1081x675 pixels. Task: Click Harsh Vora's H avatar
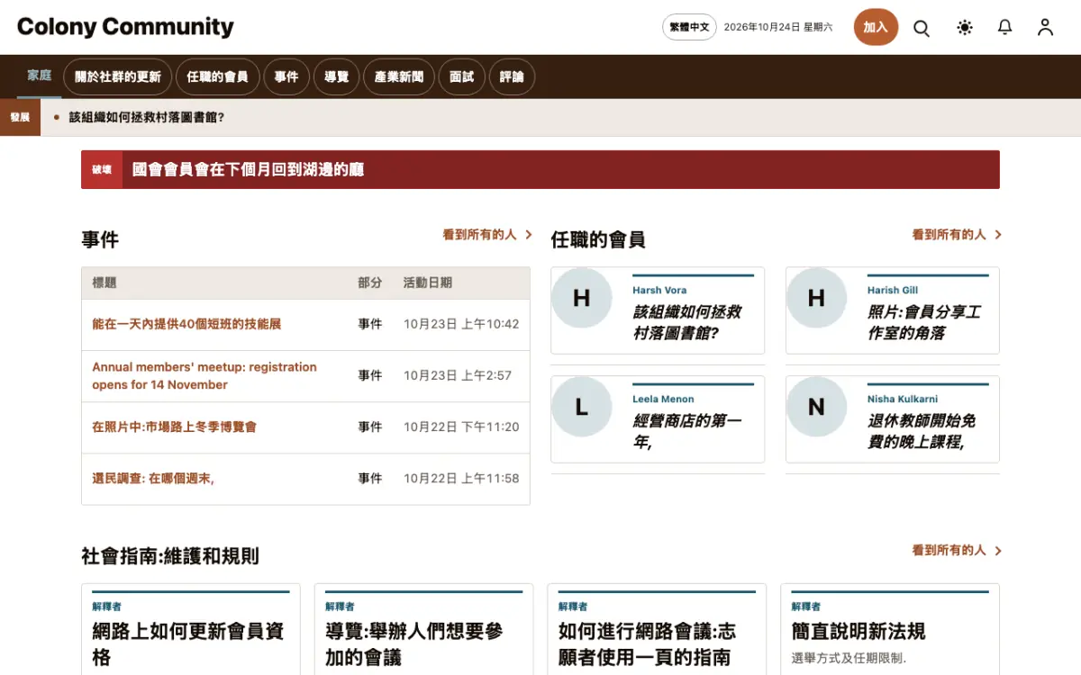tap(582, 298)
